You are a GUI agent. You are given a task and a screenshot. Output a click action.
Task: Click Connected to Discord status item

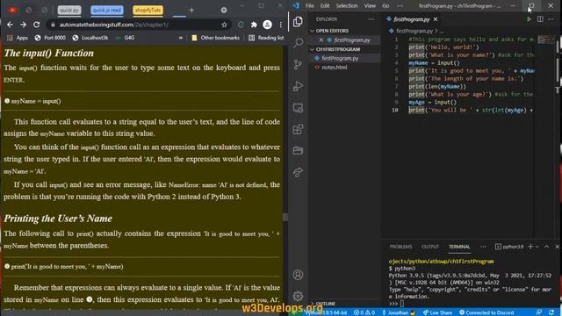click(x=486, y=312)
